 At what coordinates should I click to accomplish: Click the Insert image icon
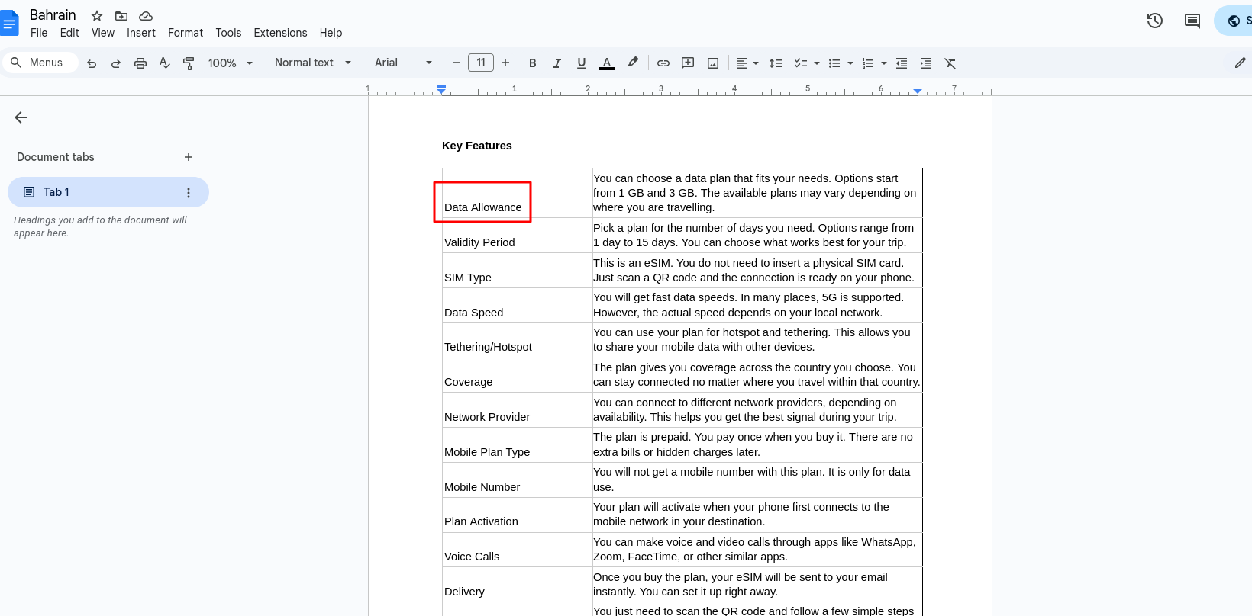(x=713, y=63)
